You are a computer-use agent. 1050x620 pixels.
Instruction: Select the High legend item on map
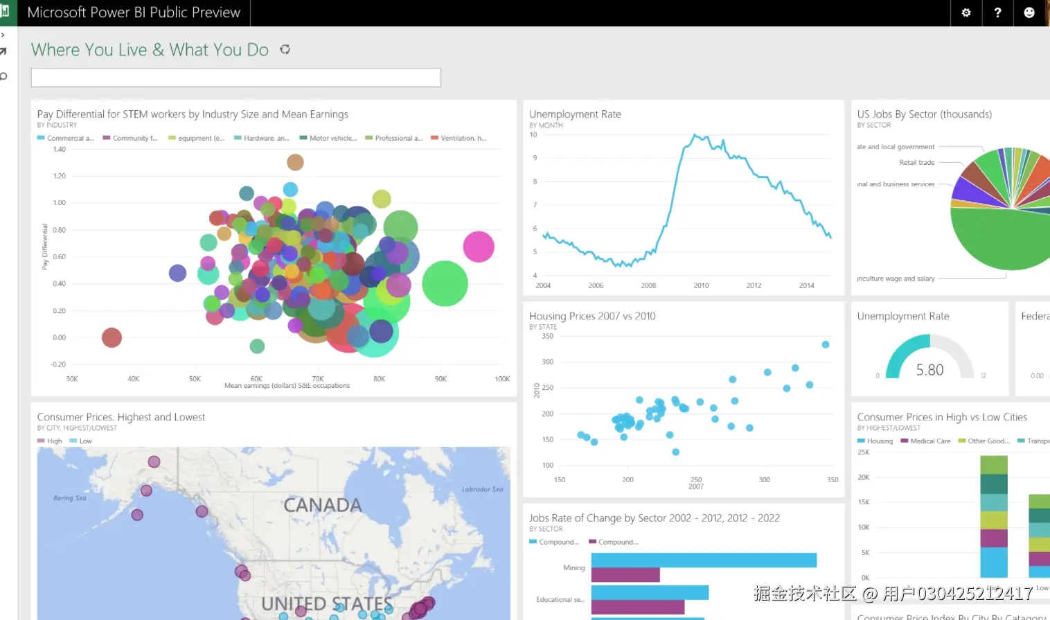(50, 441)
